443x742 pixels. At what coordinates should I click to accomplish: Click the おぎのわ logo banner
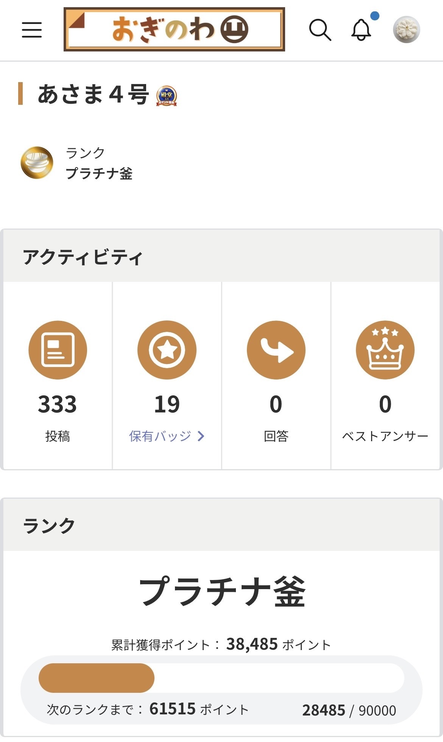(x=174, y=30)
